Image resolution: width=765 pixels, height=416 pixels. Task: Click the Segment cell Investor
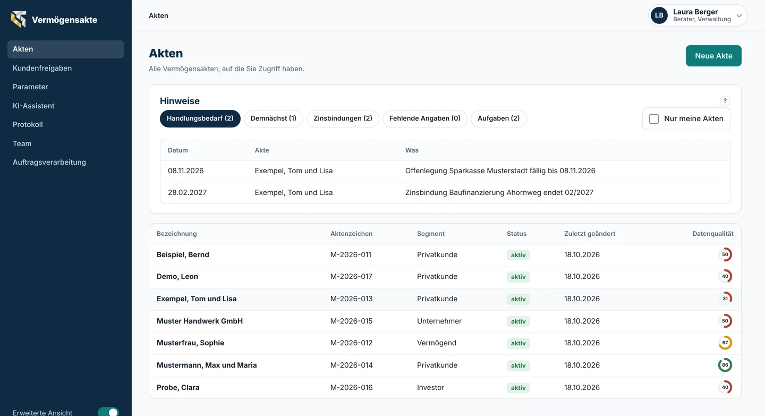[x=430, y=387]
